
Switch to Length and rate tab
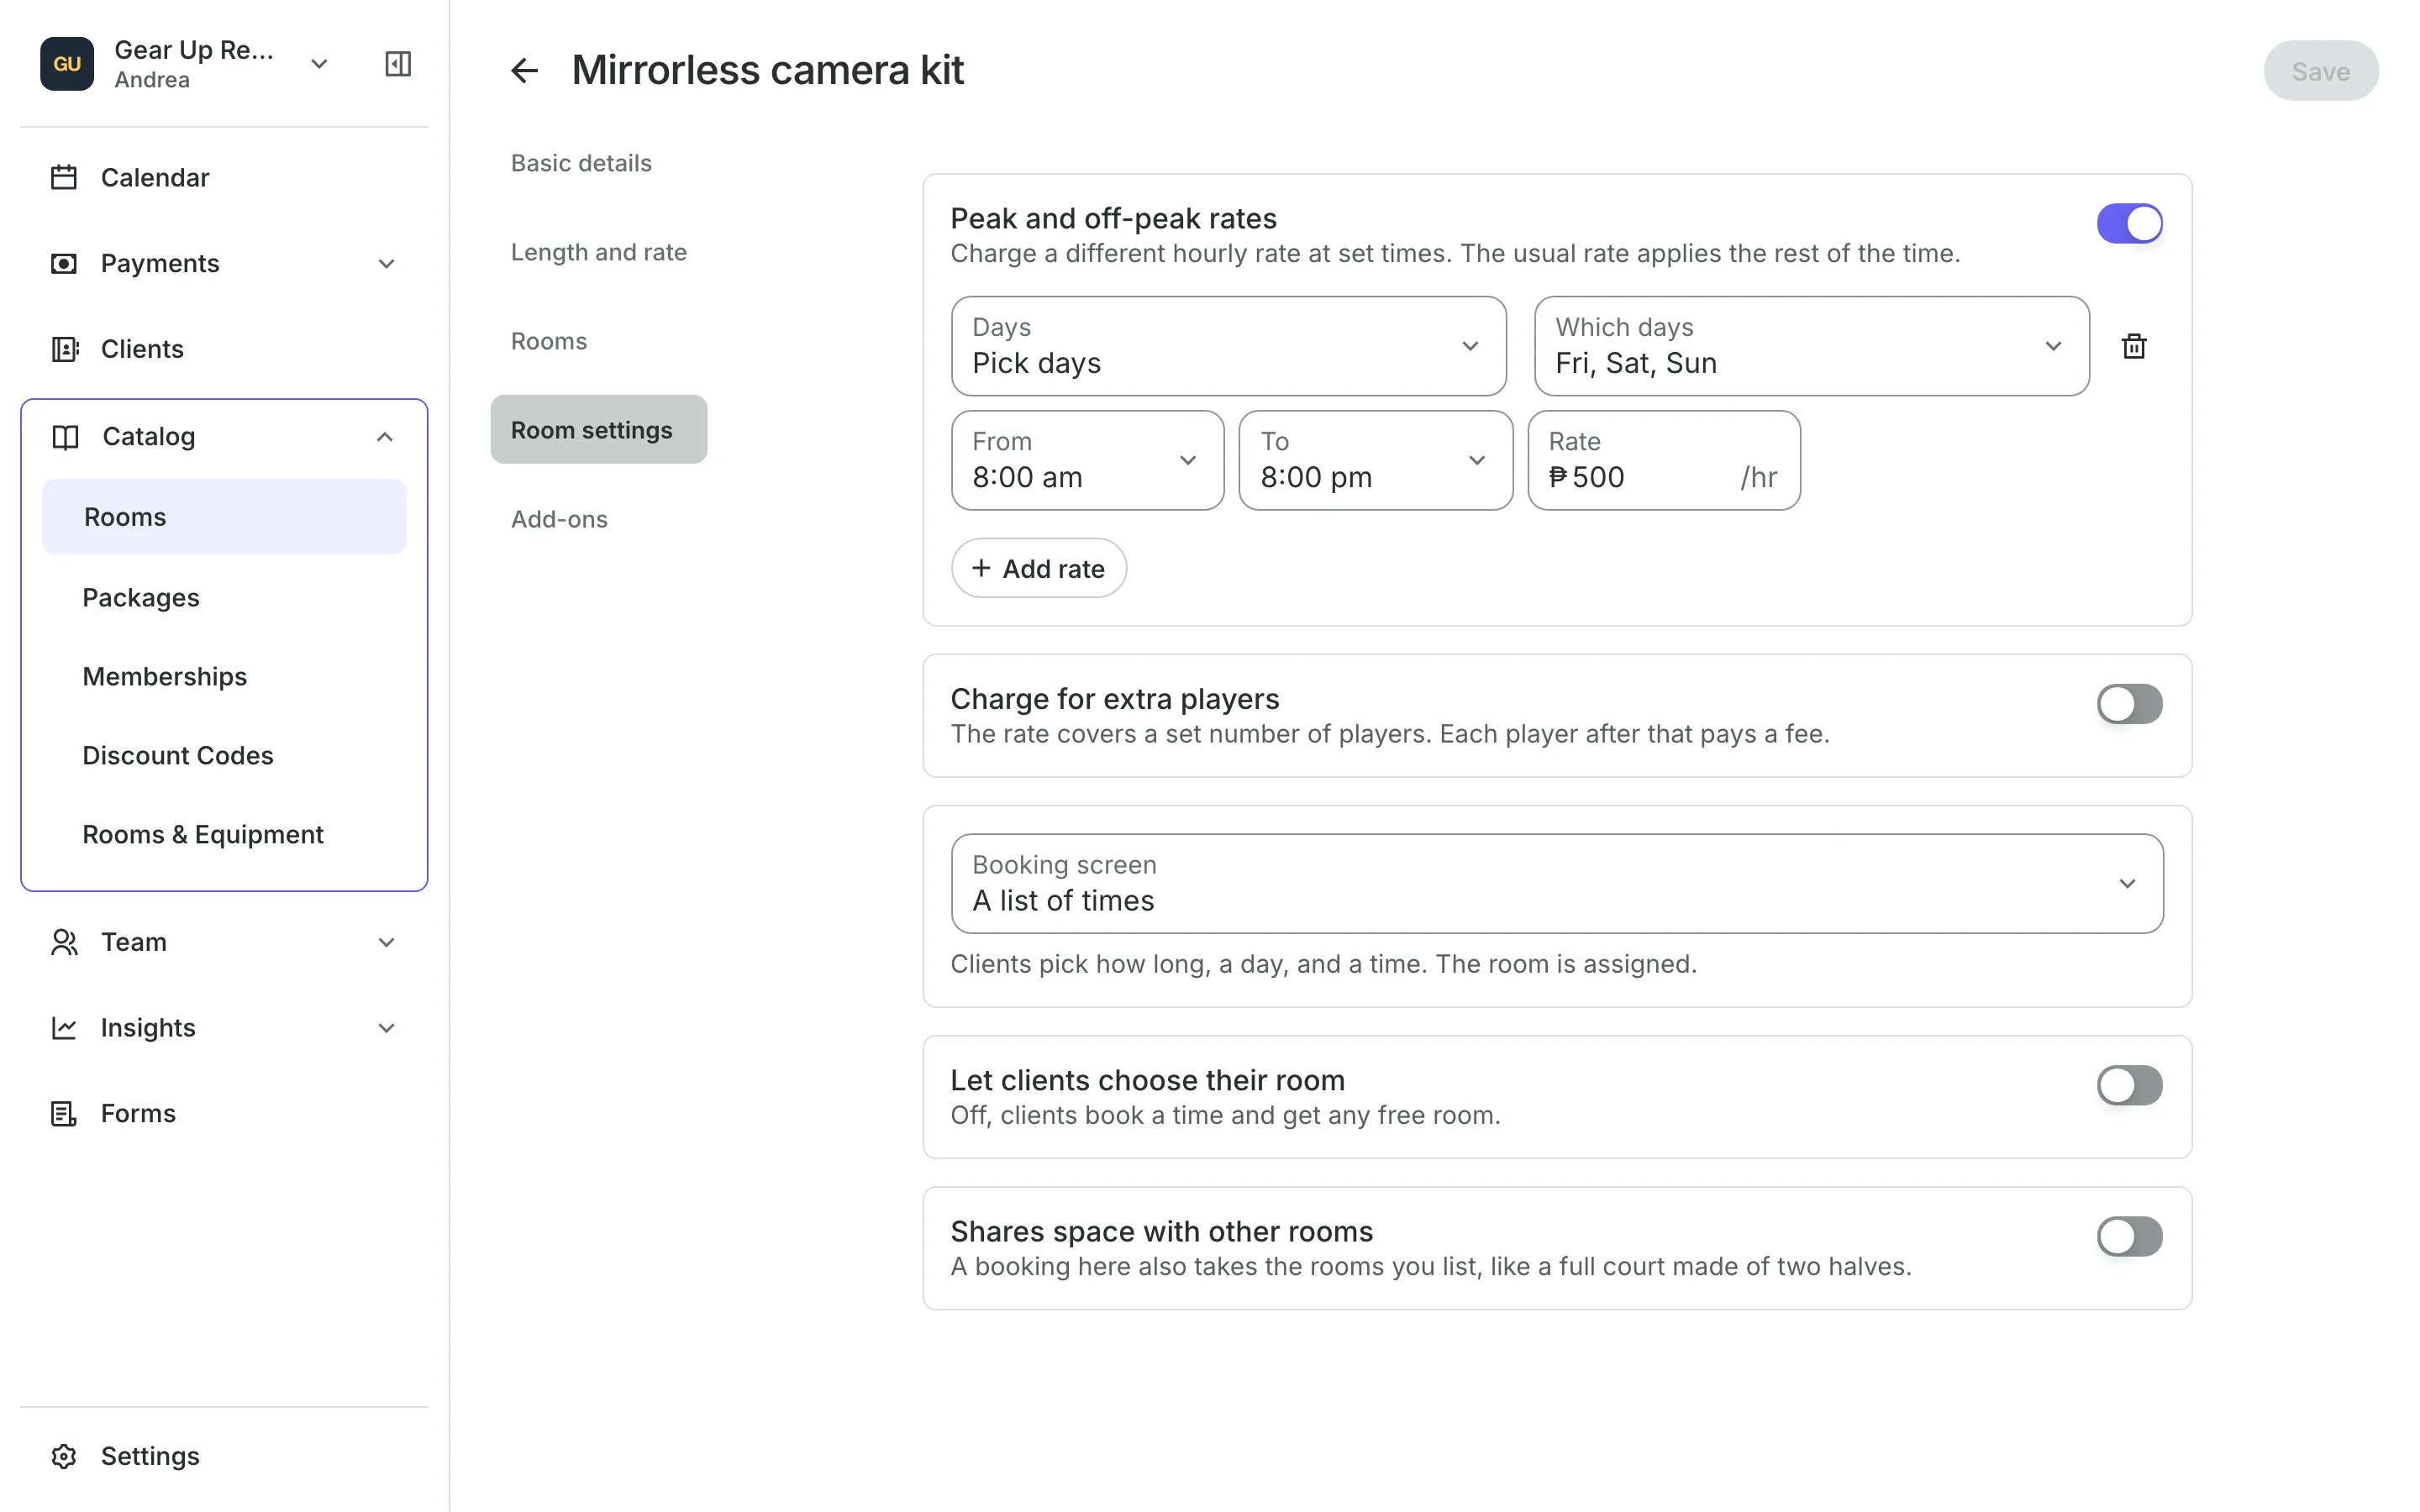(x=598, y=252)
